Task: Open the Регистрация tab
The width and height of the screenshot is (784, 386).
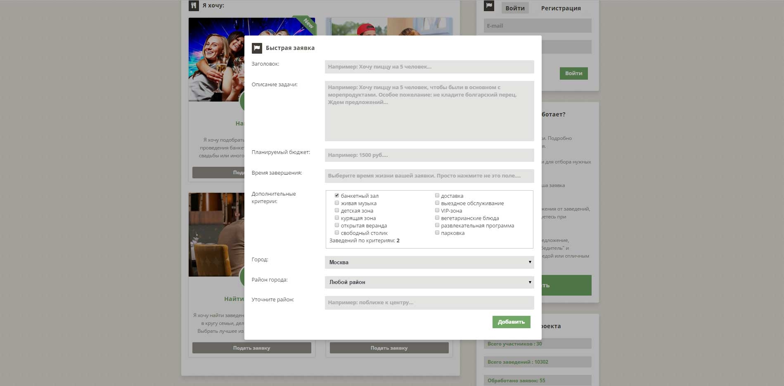Action: click(x=561, y=8)
